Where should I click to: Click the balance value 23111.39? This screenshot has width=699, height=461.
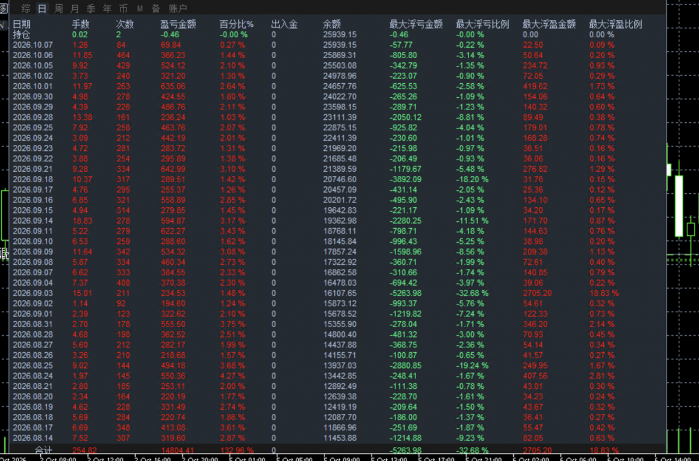click(340, 117)
